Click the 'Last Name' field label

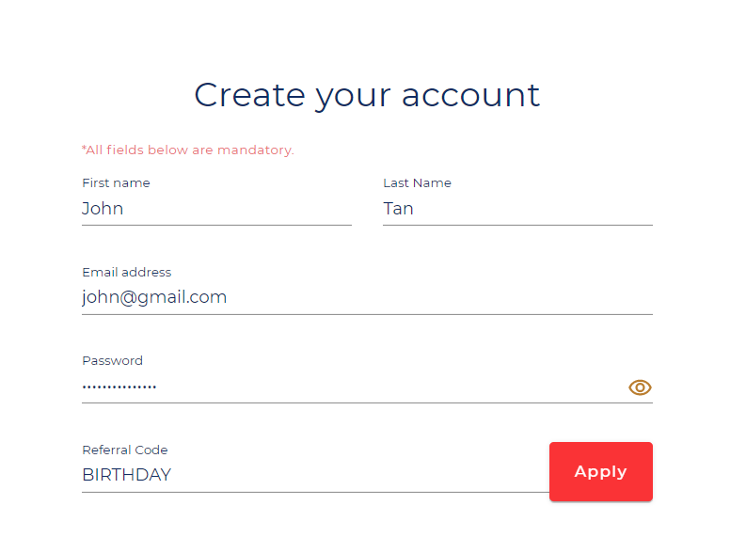coord(418,183)
